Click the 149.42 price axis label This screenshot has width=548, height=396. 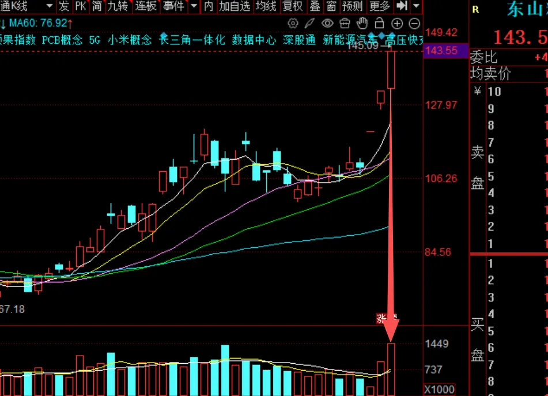pyautogui.click(x=441, y=32)
